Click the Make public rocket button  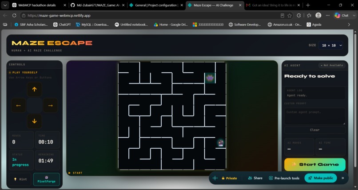click(321, 178)
